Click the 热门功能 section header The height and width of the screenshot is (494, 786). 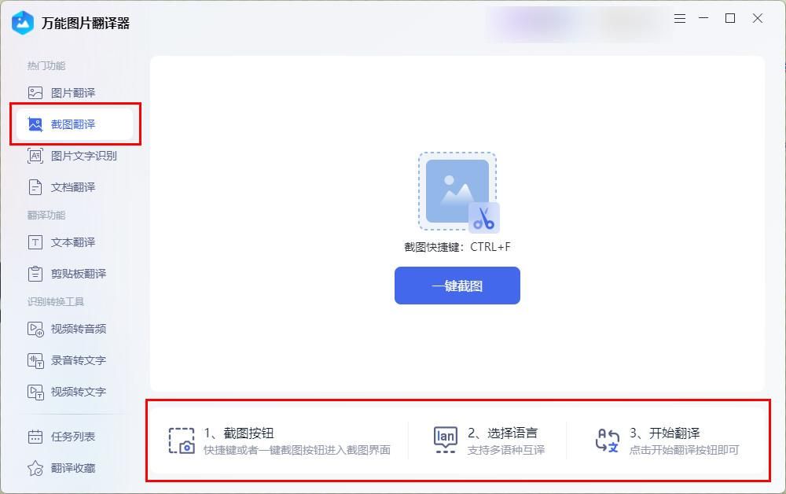point(46,66)
